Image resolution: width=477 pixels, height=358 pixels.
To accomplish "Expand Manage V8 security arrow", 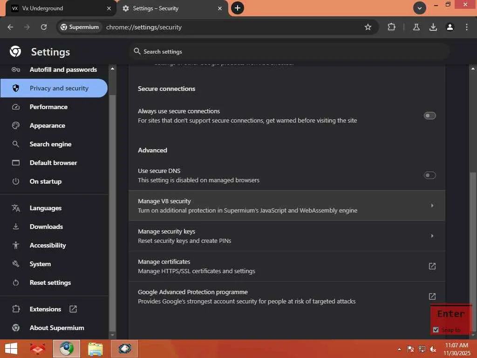I will (432, 206).
